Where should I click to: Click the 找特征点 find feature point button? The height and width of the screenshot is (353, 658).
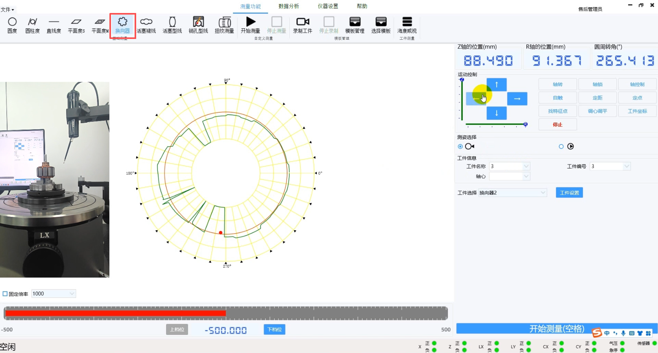click(x=558, y=111)
